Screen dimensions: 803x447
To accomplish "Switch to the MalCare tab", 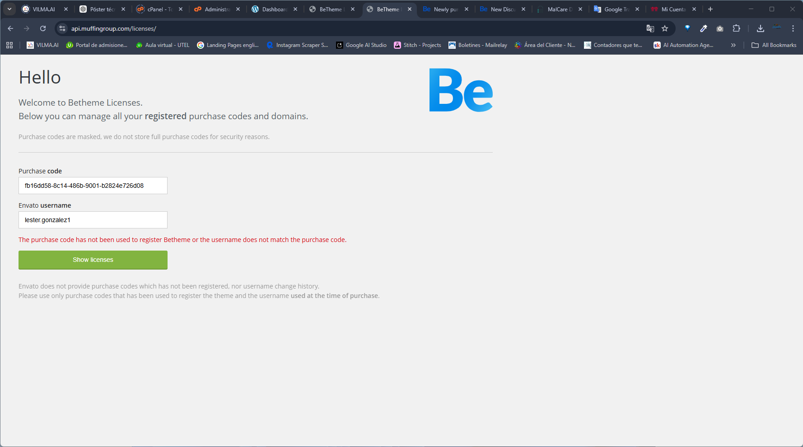I will click(559, 9).
